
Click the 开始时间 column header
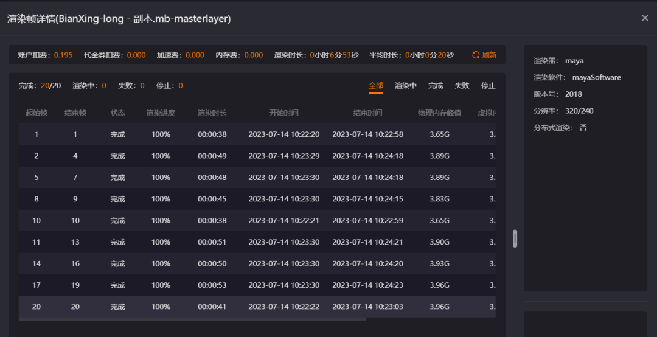tap(284, 113)
